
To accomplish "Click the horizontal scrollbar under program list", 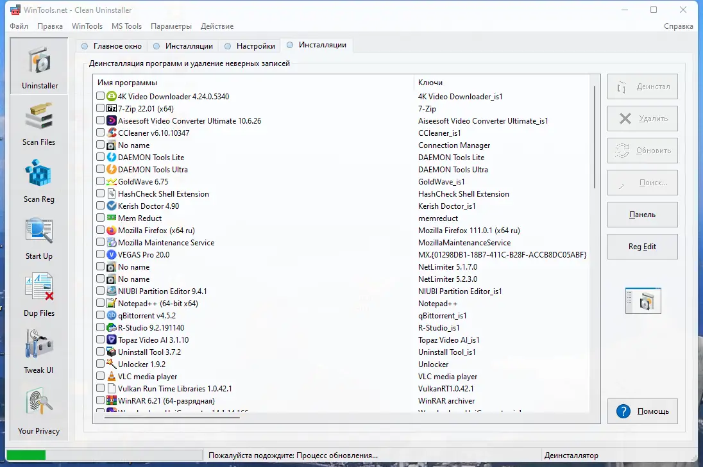I will click(172, 417).
